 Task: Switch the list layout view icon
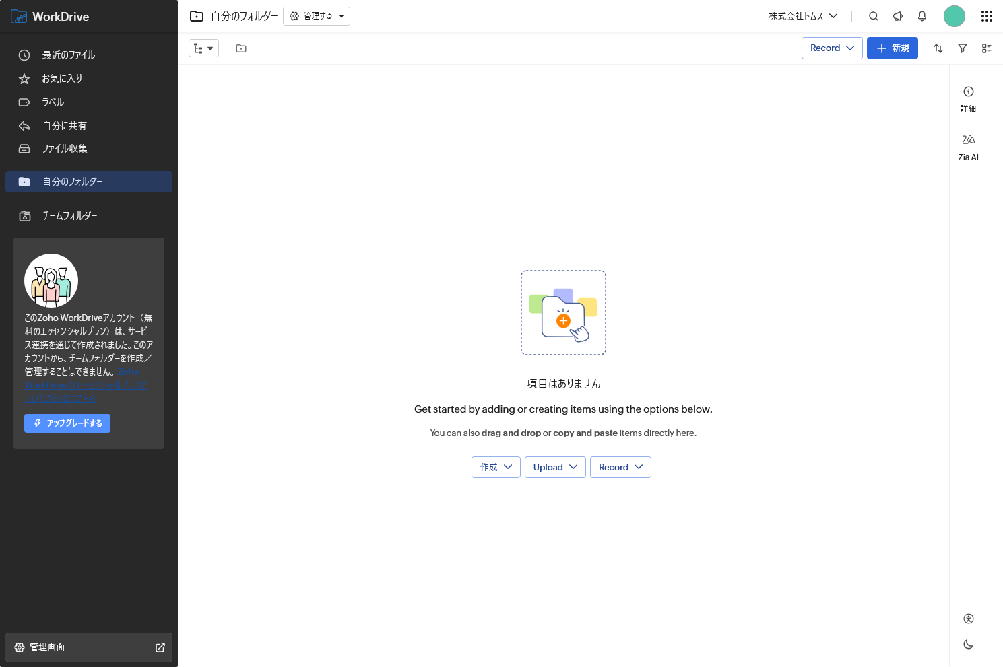point(986,48)
